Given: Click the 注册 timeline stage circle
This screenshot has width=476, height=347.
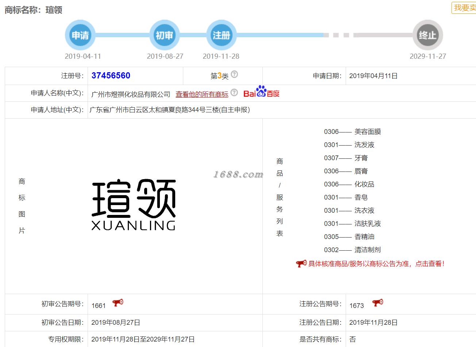Looking at the screenshot, I should pos(221,35).
